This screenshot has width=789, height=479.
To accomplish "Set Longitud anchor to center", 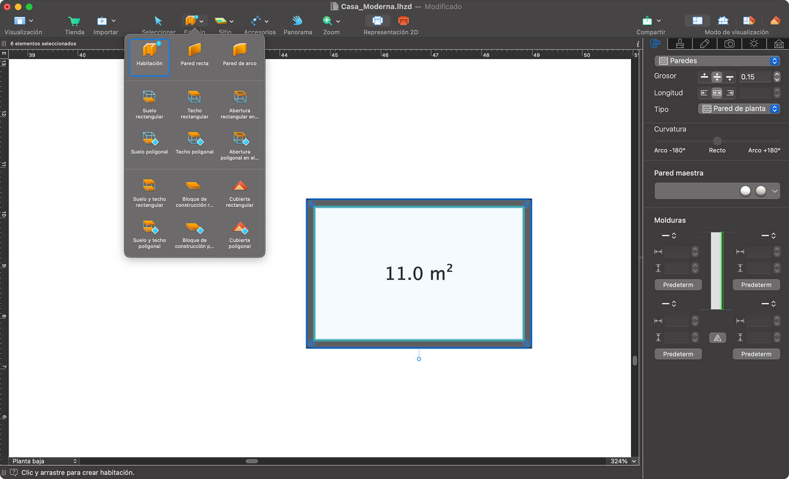I will click(717, 93).
